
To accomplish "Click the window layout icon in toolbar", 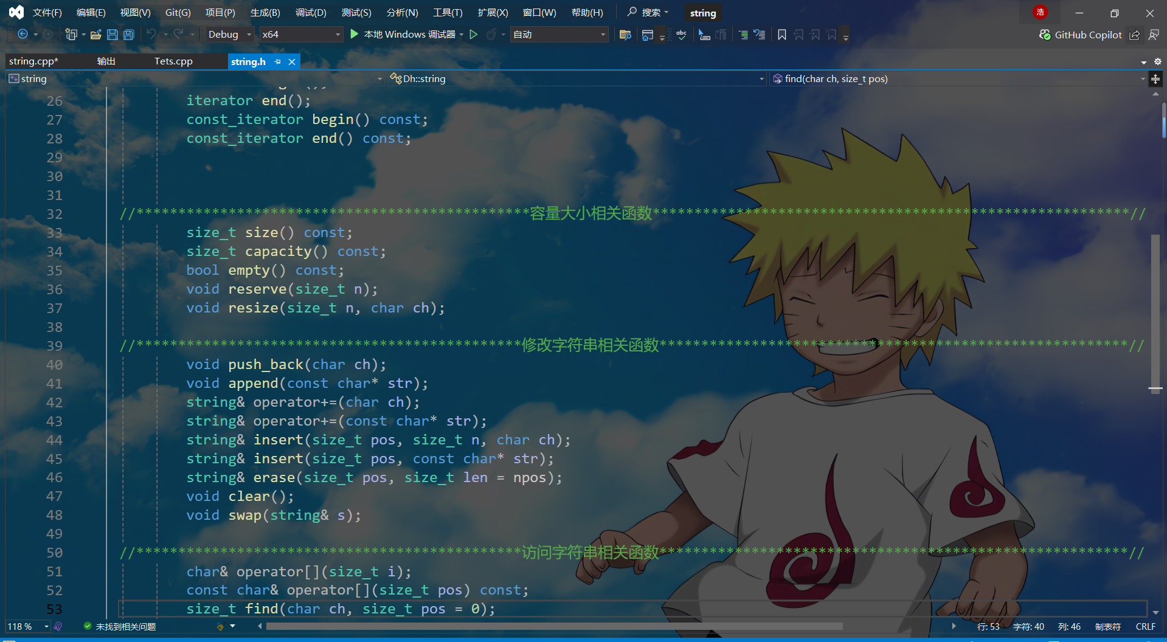I will (x=648, y=35).
